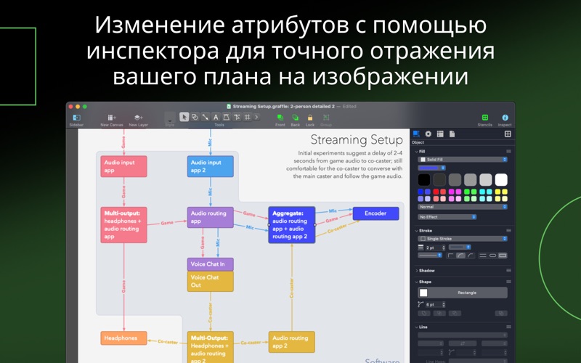Screen dimensions: 581x363
Task: Pick the white fill swatch
Action: coord(501,179)
